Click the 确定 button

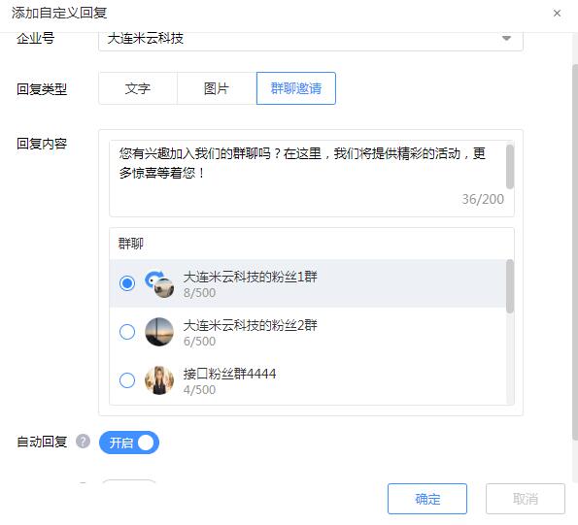click(x=427, y=499)
